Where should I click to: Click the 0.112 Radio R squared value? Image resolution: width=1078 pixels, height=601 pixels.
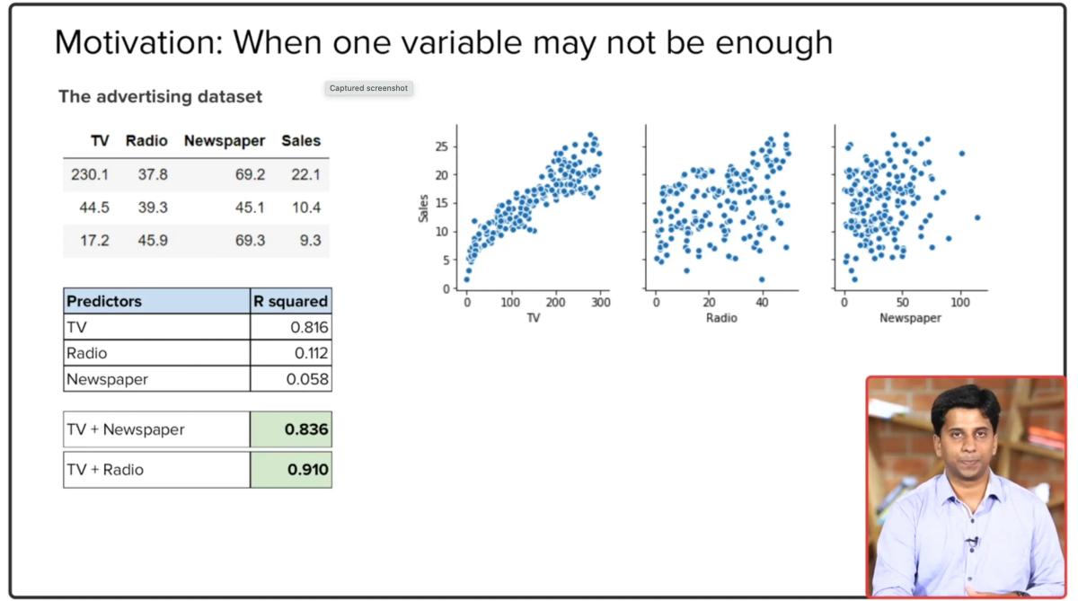pos(311,353)
